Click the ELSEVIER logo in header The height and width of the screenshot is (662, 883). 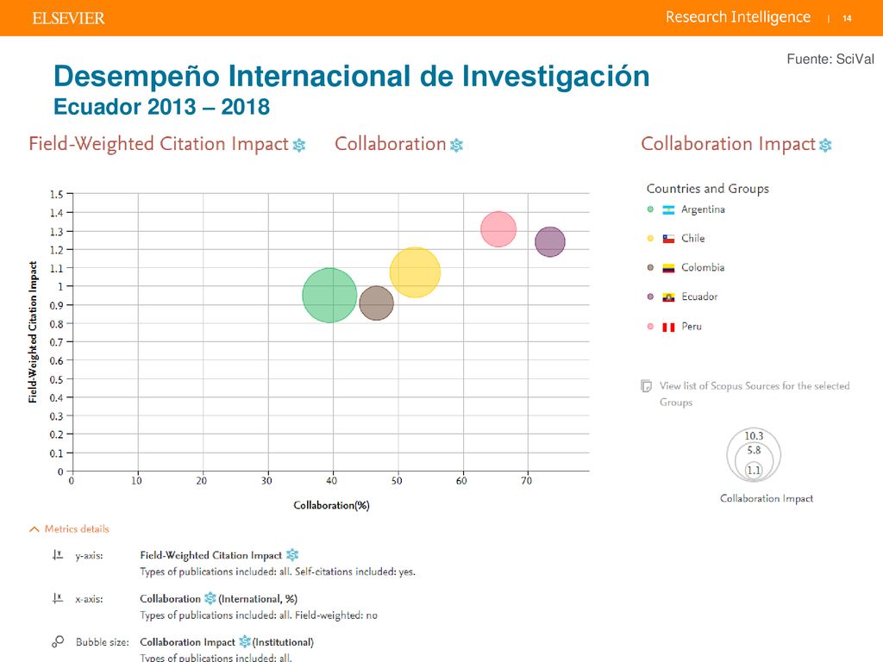(68, 19)
